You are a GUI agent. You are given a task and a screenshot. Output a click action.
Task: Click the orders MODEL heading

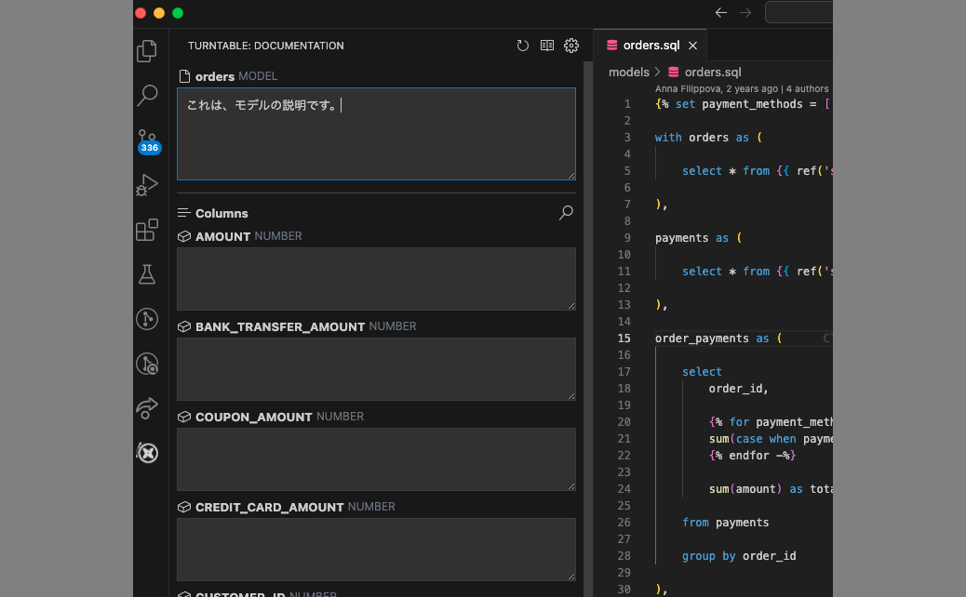point(236,76)
